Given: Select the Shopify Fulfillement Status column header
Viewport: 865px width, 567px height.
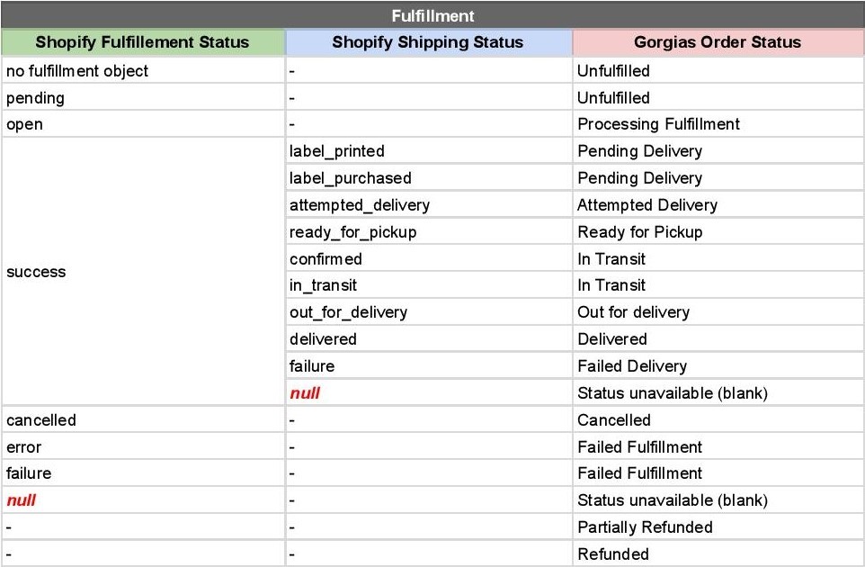Looking at the screenshot, I should pyautogui.click(x=142, y=42).
